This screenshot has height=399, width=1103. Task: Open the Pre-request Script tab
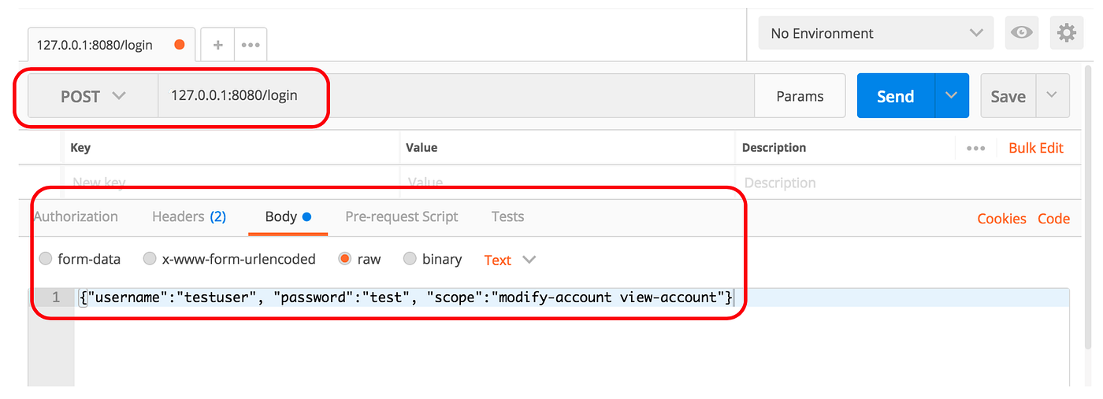tap(402, 216)
